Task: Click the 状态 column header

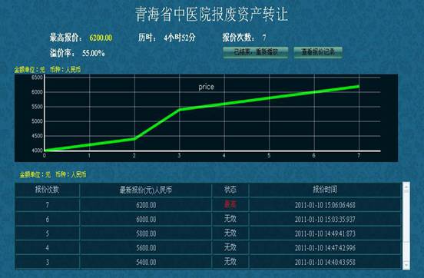Action: pyautogui.click(x=230, y=190)
